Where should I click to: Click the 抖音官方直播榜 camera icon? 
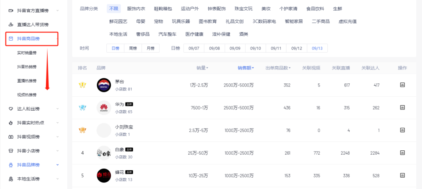[11, 11]
